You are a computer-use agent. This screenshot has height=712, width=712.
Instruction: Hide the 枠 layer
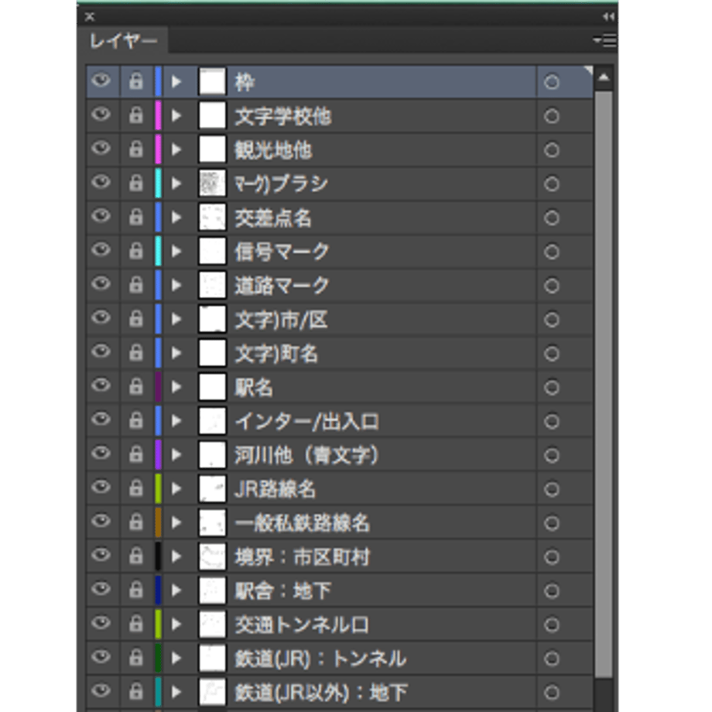[101, 80]
